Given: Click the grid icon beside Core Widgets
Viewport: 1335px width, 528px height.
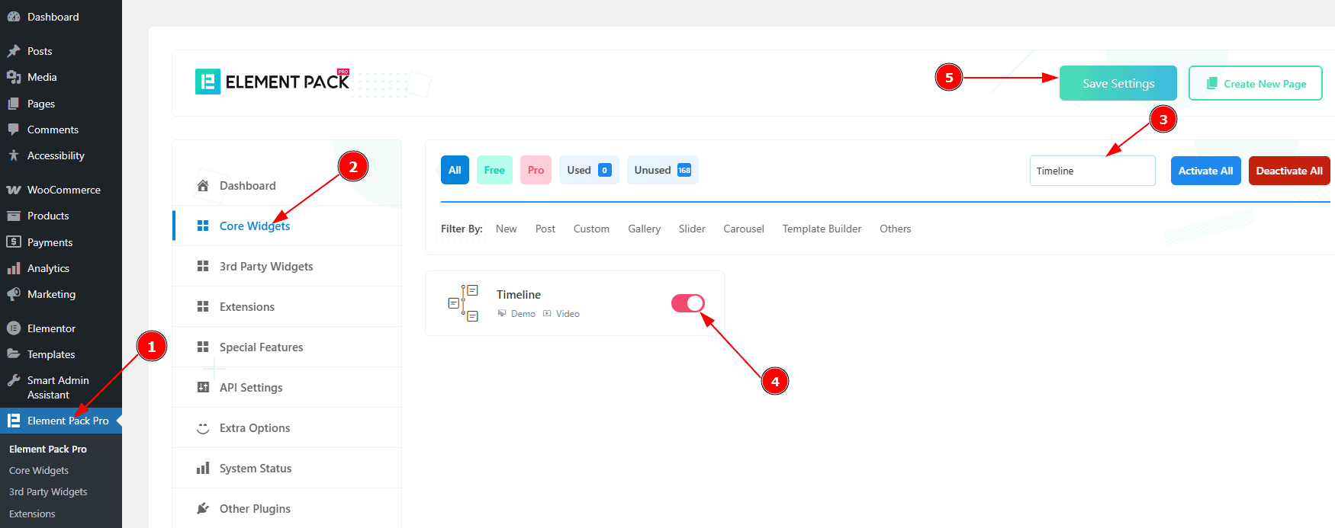Looking at the screenshot, I should point(203,226).
